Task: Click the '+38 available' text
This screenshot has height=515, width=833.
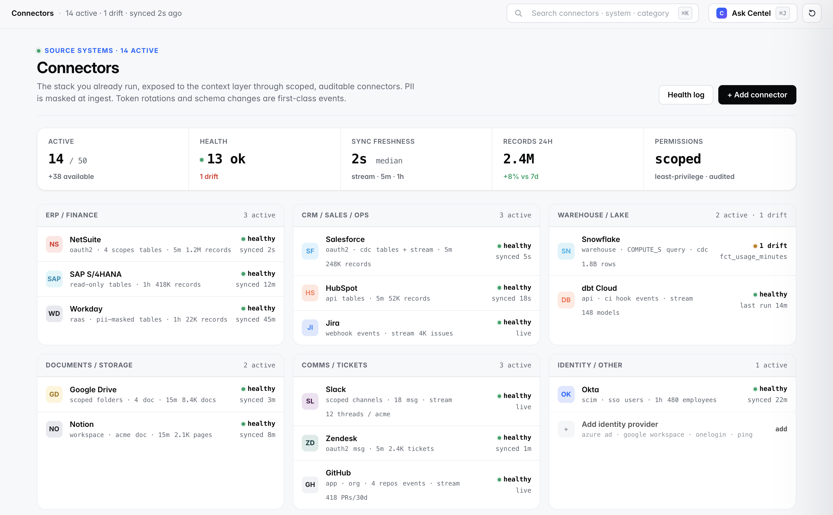Action: [x=71, y=176]
